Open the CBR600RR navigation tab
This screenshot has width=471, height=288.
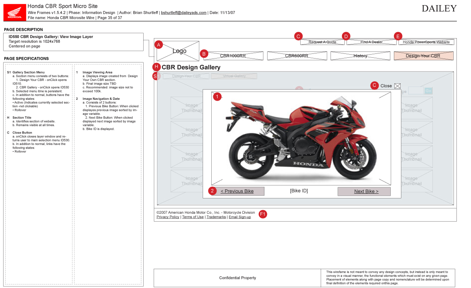click(297, 56)
